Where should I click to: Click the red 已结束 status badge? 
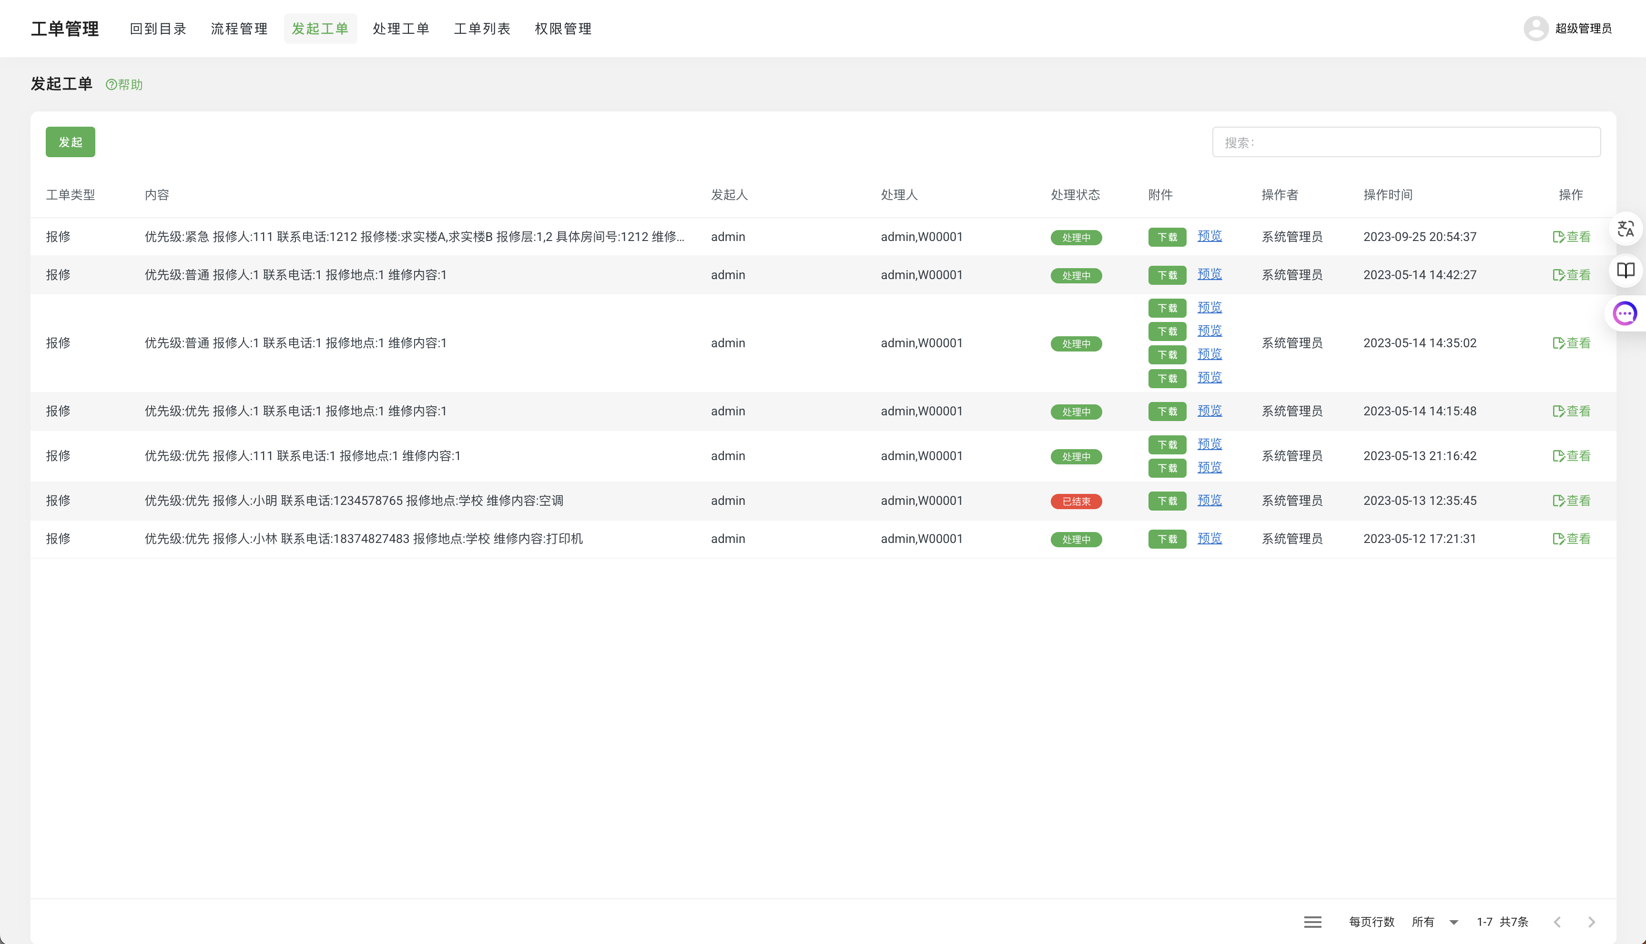[x=1076, y=501]
